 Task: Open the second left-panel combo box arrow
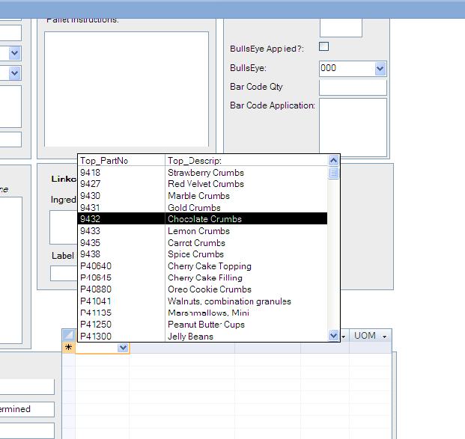(x=14, y=73)
